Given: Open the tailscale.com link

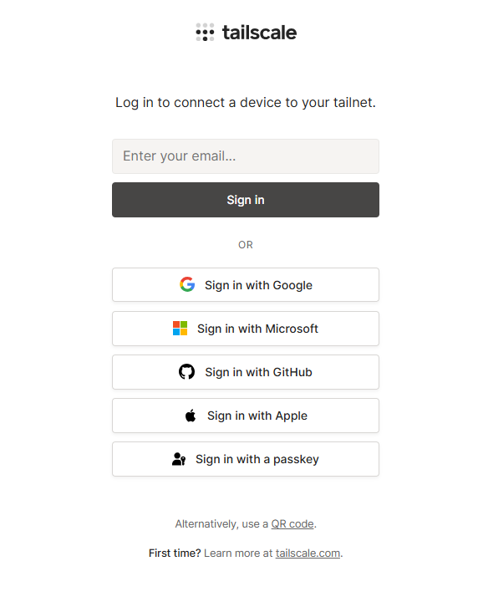Looking at the screenshot, I should (308, 554).
